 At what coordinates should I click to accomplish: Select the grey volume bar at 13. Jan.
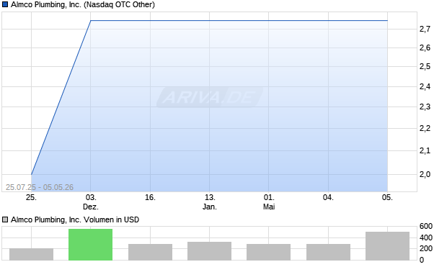coord(210,251)
